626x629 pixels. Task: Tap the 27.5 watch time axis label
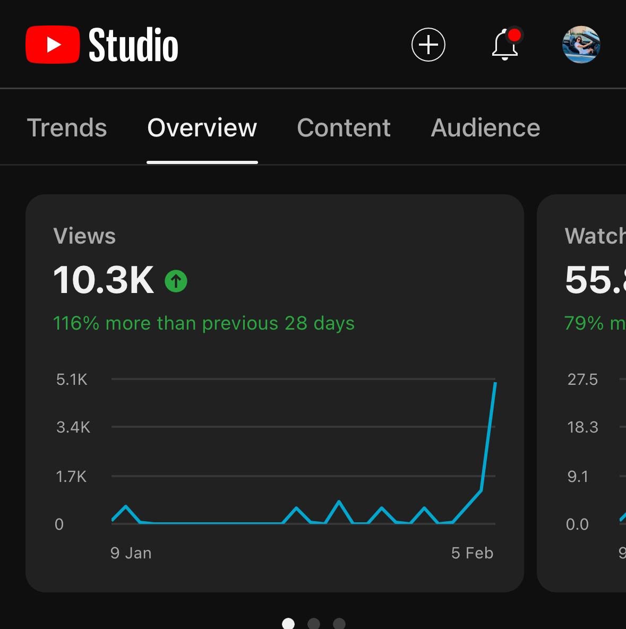click(582, 380)
